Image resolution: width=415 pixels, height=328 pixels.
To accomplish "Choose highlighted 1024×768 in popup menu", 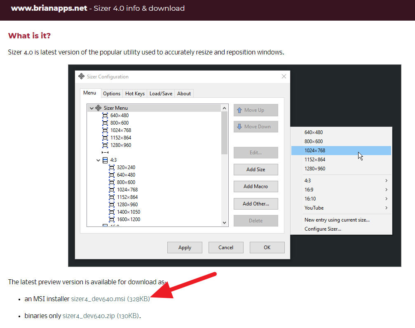I will (x=341, y=151).
